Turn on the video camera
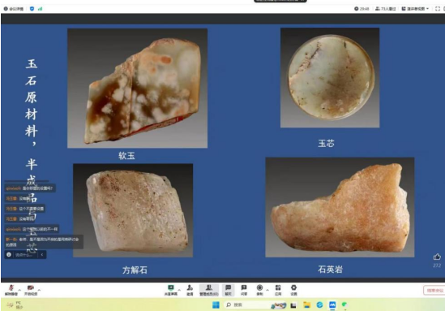This screenshot has width=445, height=311. click(31, 290)
